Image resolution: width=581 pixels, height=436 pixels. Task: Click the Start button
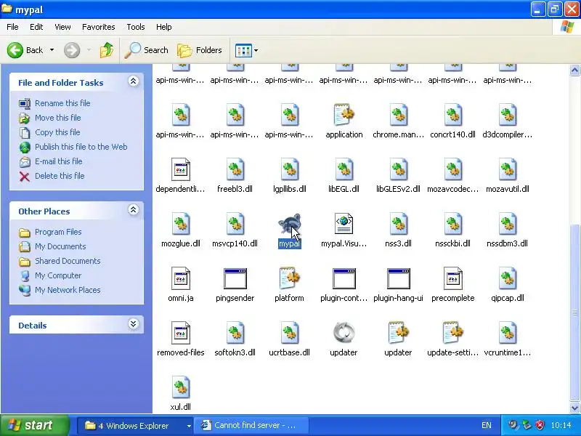click(34, 425)
